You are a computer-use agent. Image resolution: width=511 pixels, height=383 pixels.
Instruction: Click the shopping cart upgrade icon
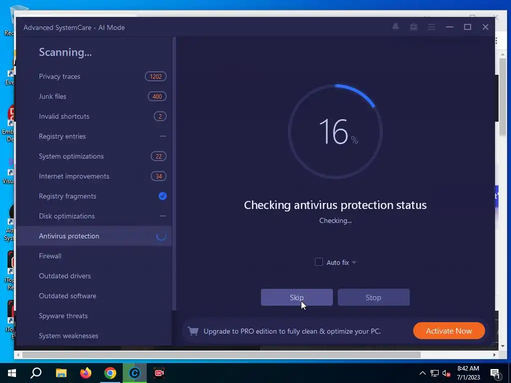[x=193, y=331]
